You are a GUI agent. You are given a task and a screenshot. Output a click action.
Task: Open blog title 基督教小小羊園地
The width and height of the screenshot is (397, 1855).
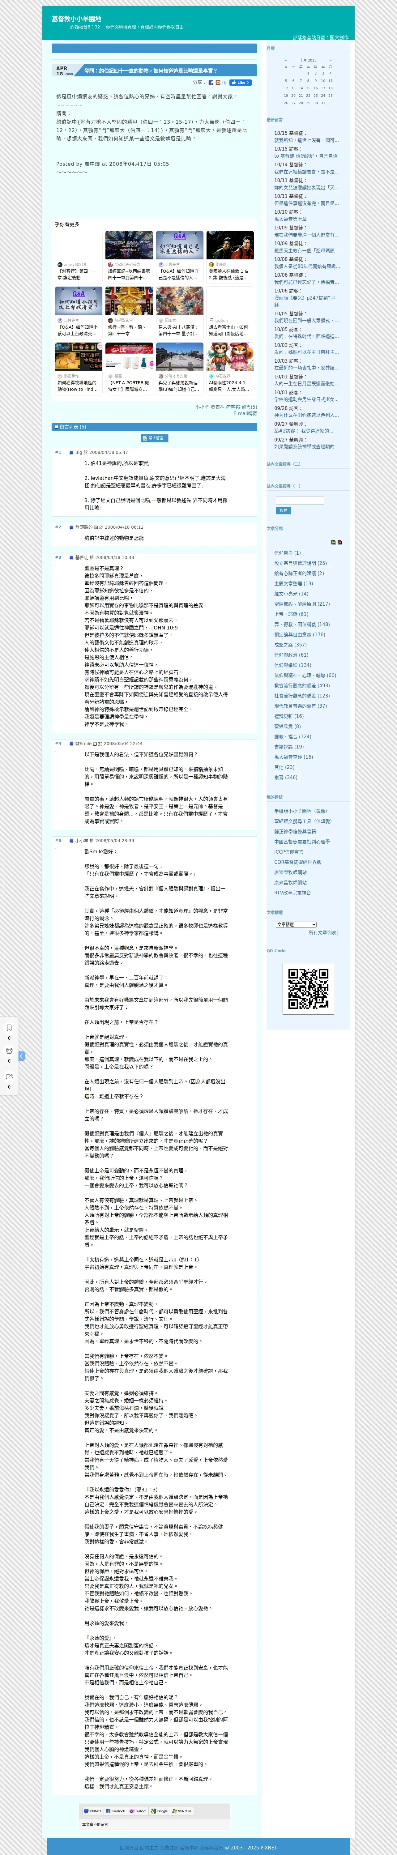[76, 19]
